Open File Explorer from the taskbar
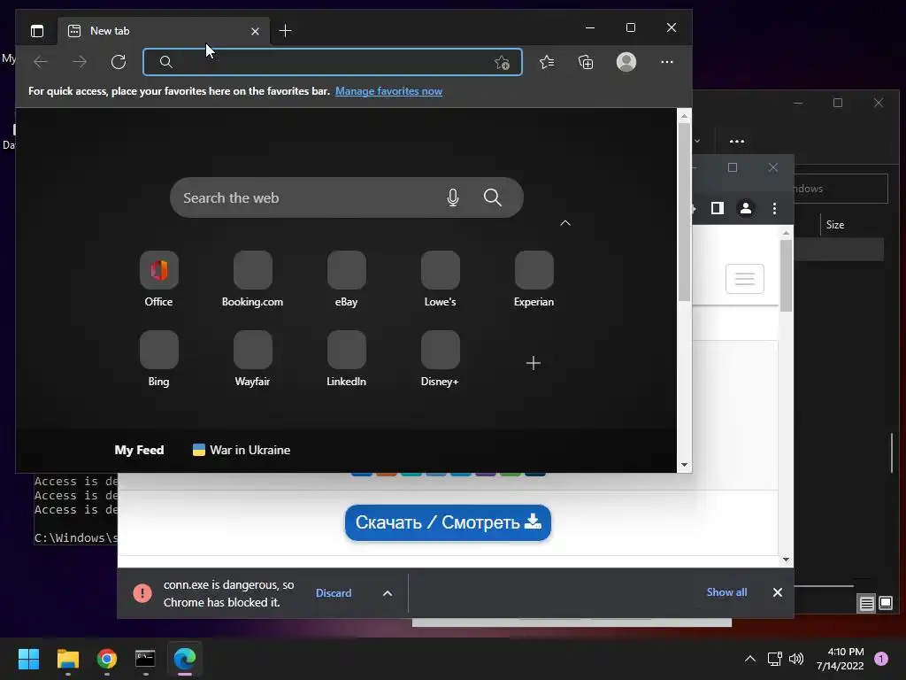The width and height of the screenshot is (906, 680). click(67, 659)
